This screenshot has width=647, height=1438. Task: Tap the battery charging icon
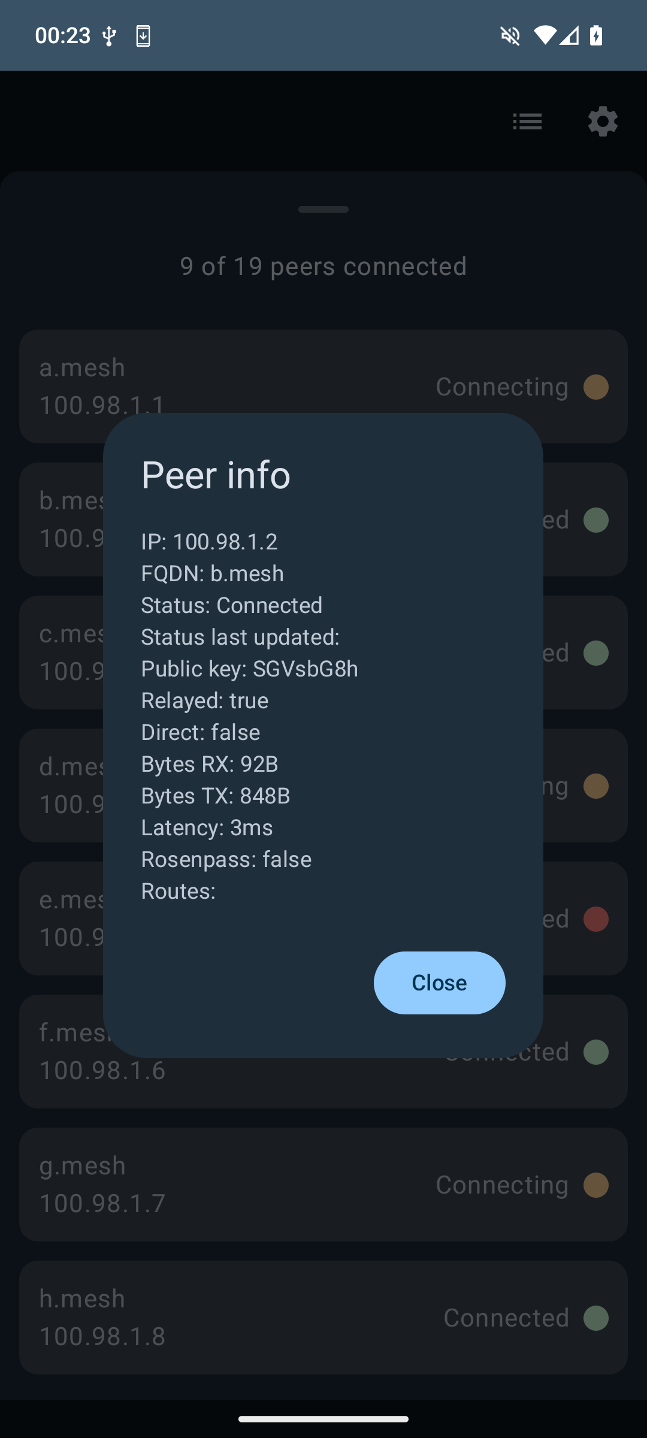pos(596,36)
